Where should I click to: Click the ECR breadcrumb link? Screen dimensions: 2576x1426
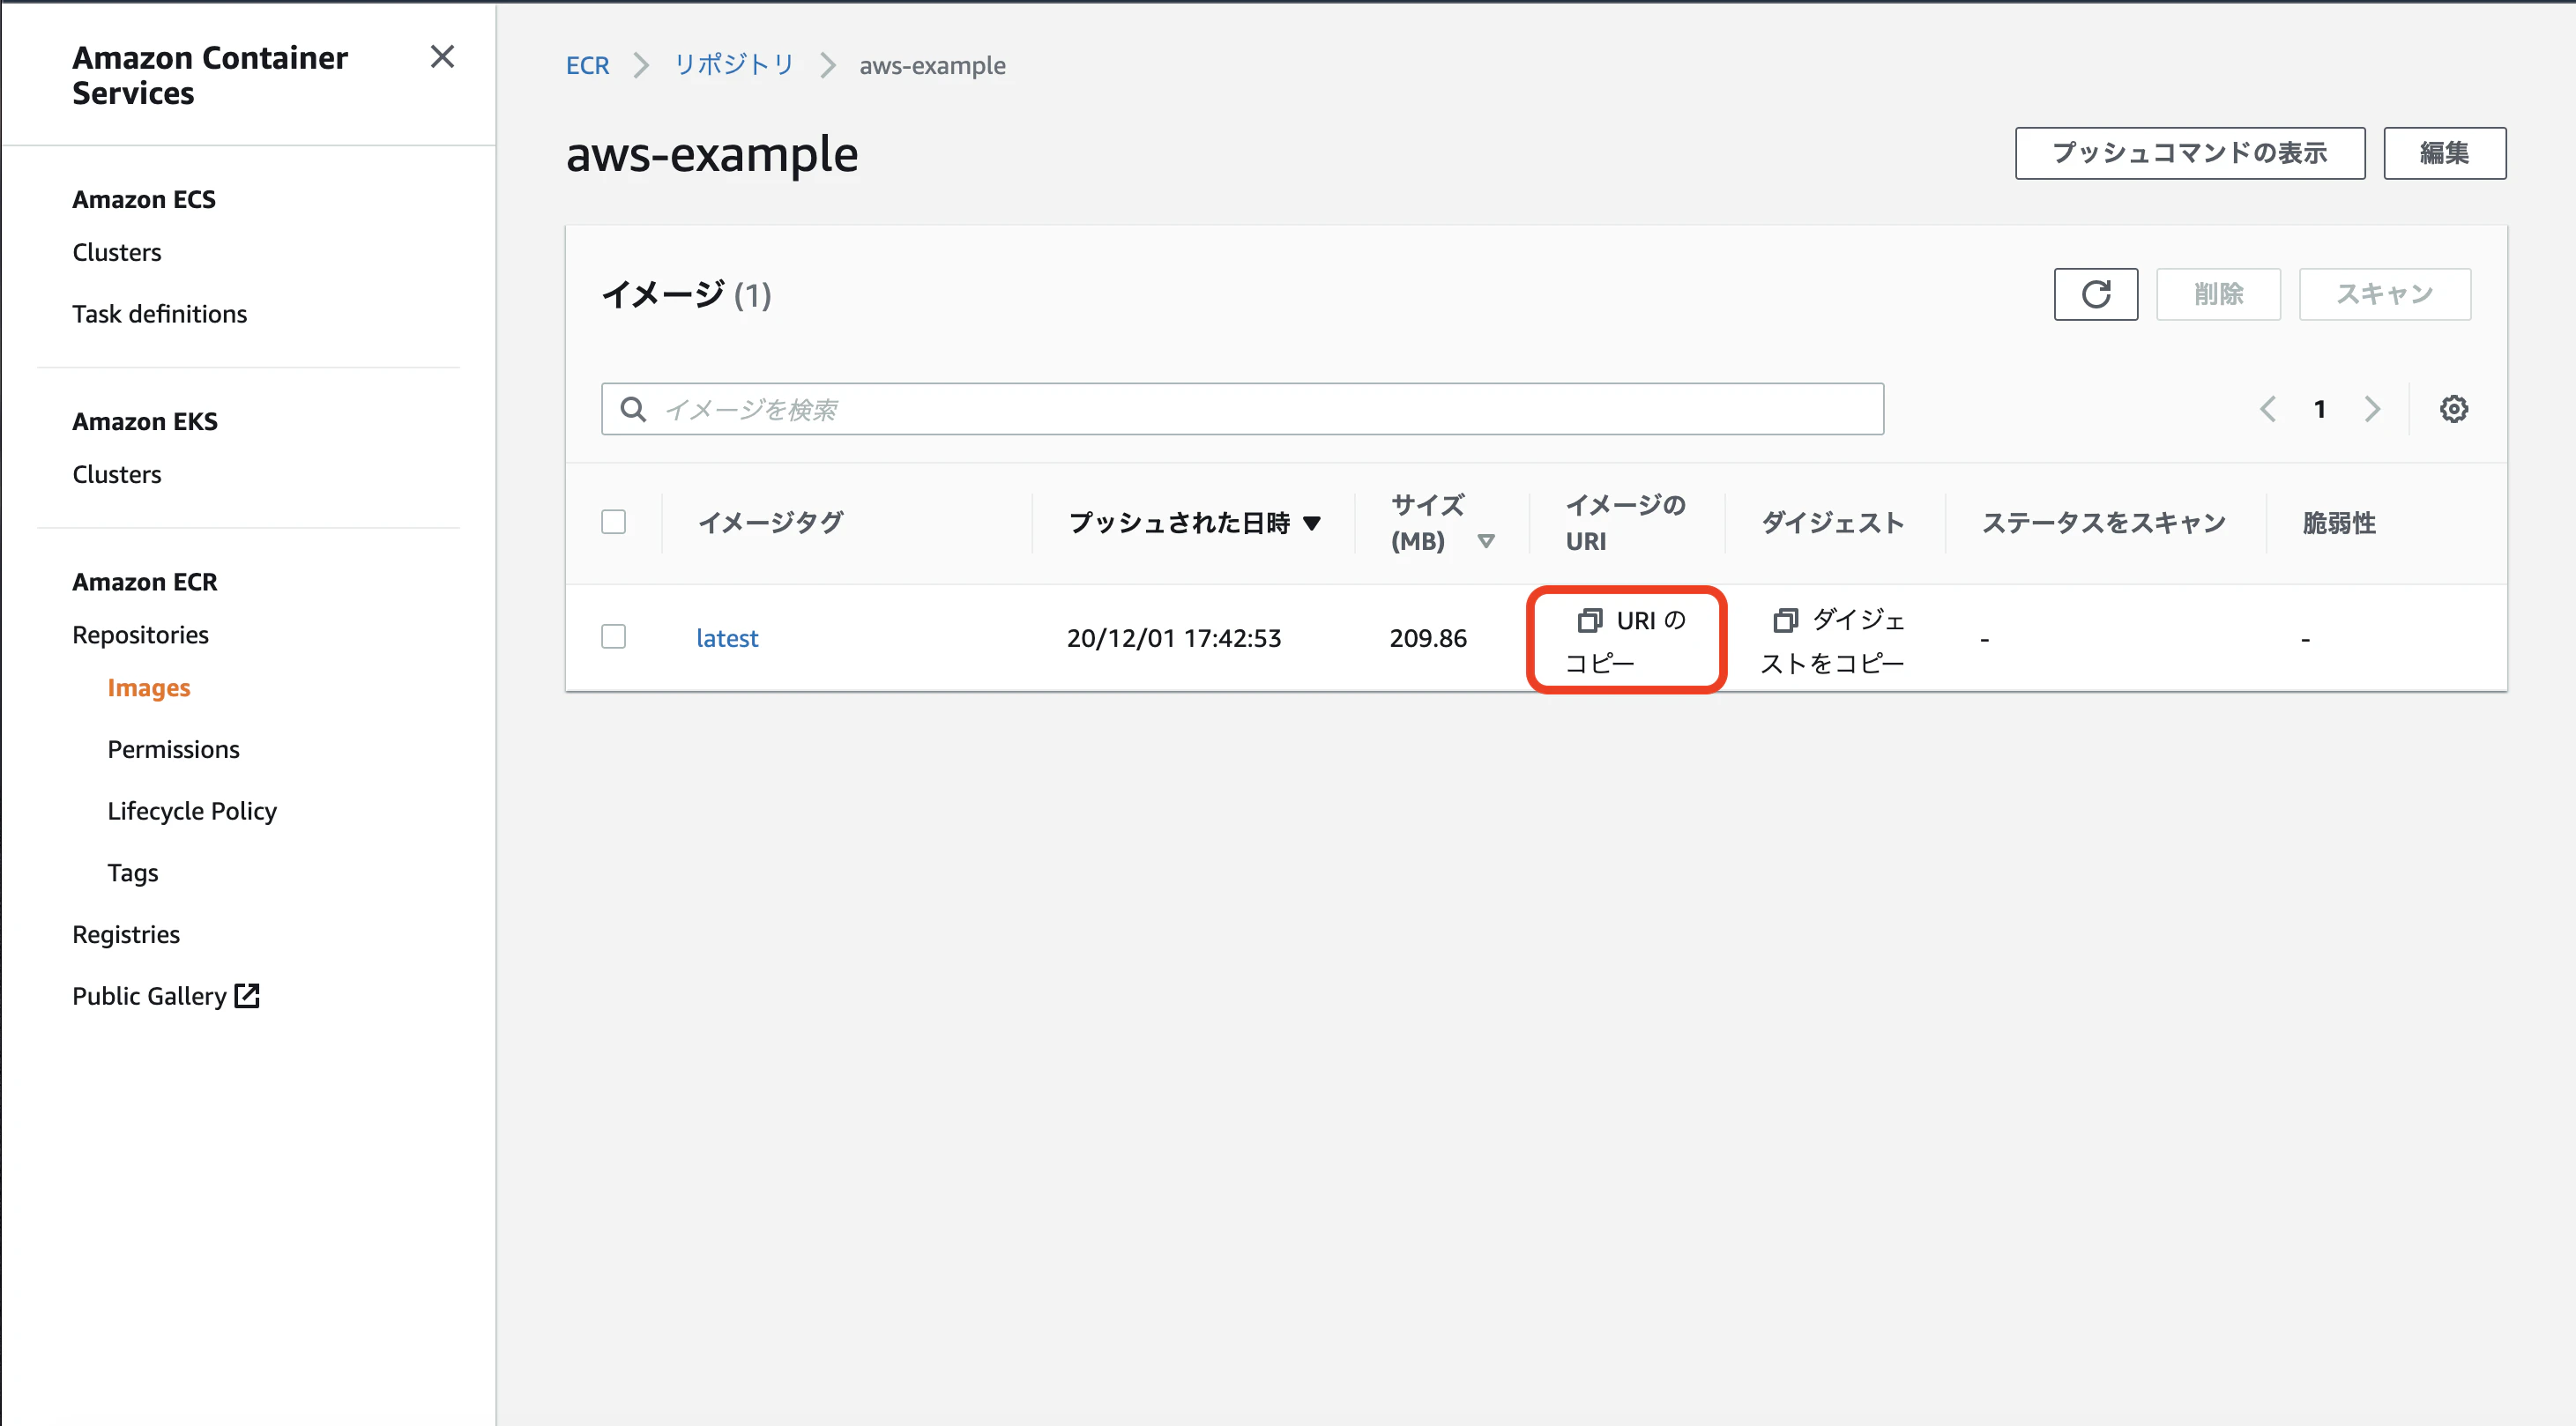click(x=587, y=65)
